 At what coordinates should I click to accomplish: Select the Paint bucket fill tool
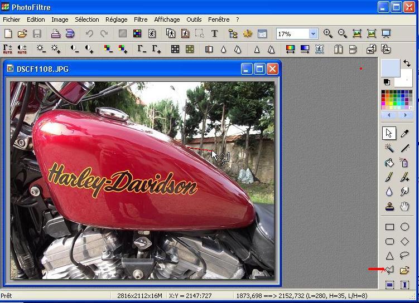tap(389, 162)
